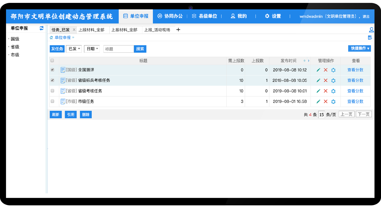This screenshot has width=381, height=208.
Task: Check the 省级考核任务 row checkbox
Action: [x=52, y=91]
